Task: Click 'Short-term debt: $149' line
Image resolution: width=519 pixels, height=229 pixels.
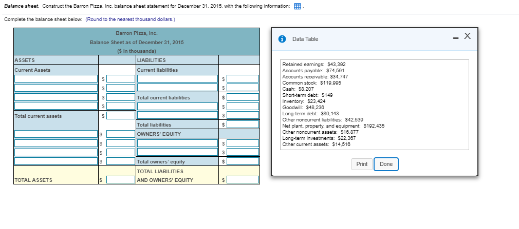Action: [x=307, y=95]
